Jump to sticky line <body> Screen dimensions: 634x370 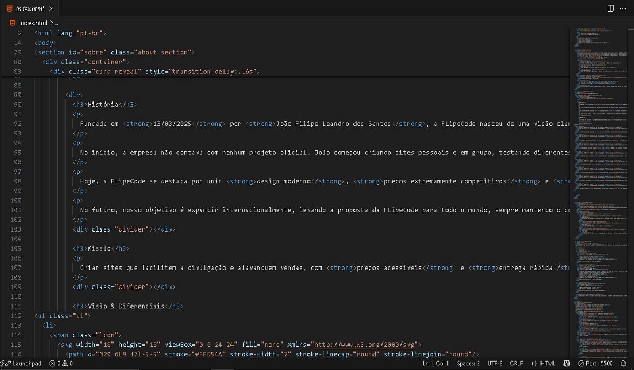[45, 43]
